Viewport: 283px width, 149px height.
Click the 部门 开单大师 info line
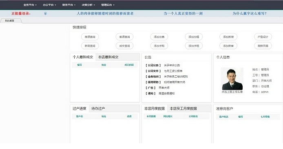pyautogui.click(x=262, y=81)
